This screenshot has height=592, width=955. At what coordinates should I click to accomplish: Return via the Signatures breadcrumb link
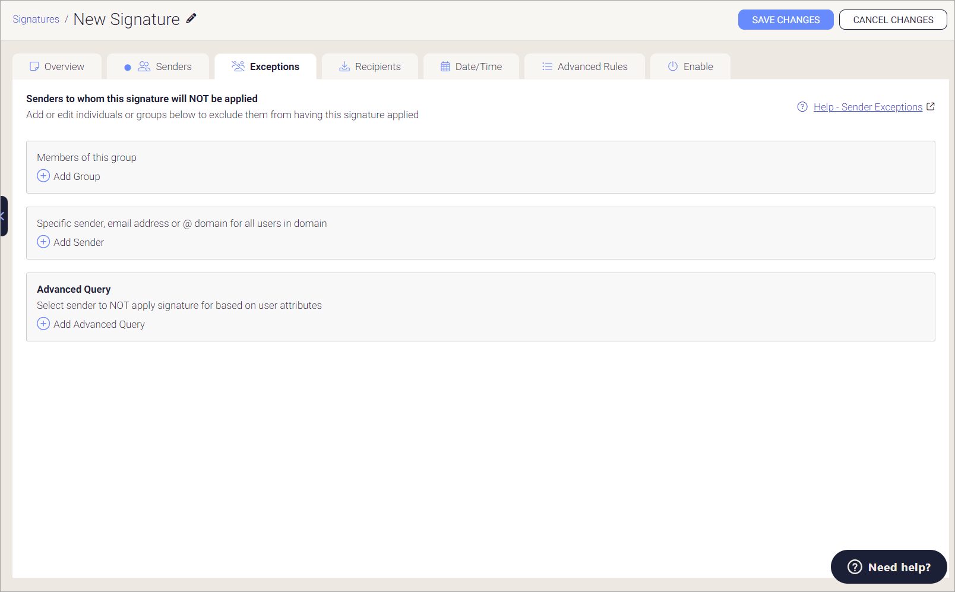(36, 19)
